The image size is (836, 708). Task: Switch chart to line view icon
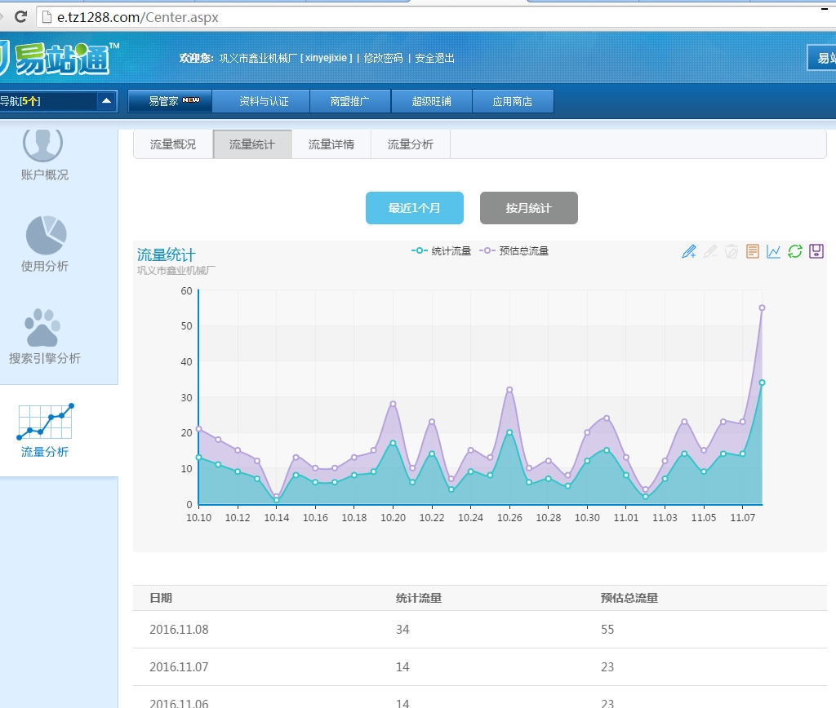[x=774, y=251]
